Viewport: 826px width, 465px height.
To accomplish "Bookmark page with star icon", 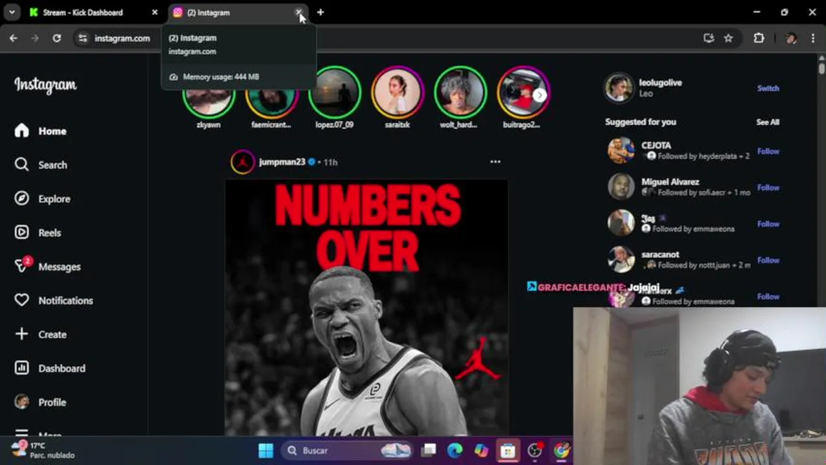I will (x=728, y=38).
